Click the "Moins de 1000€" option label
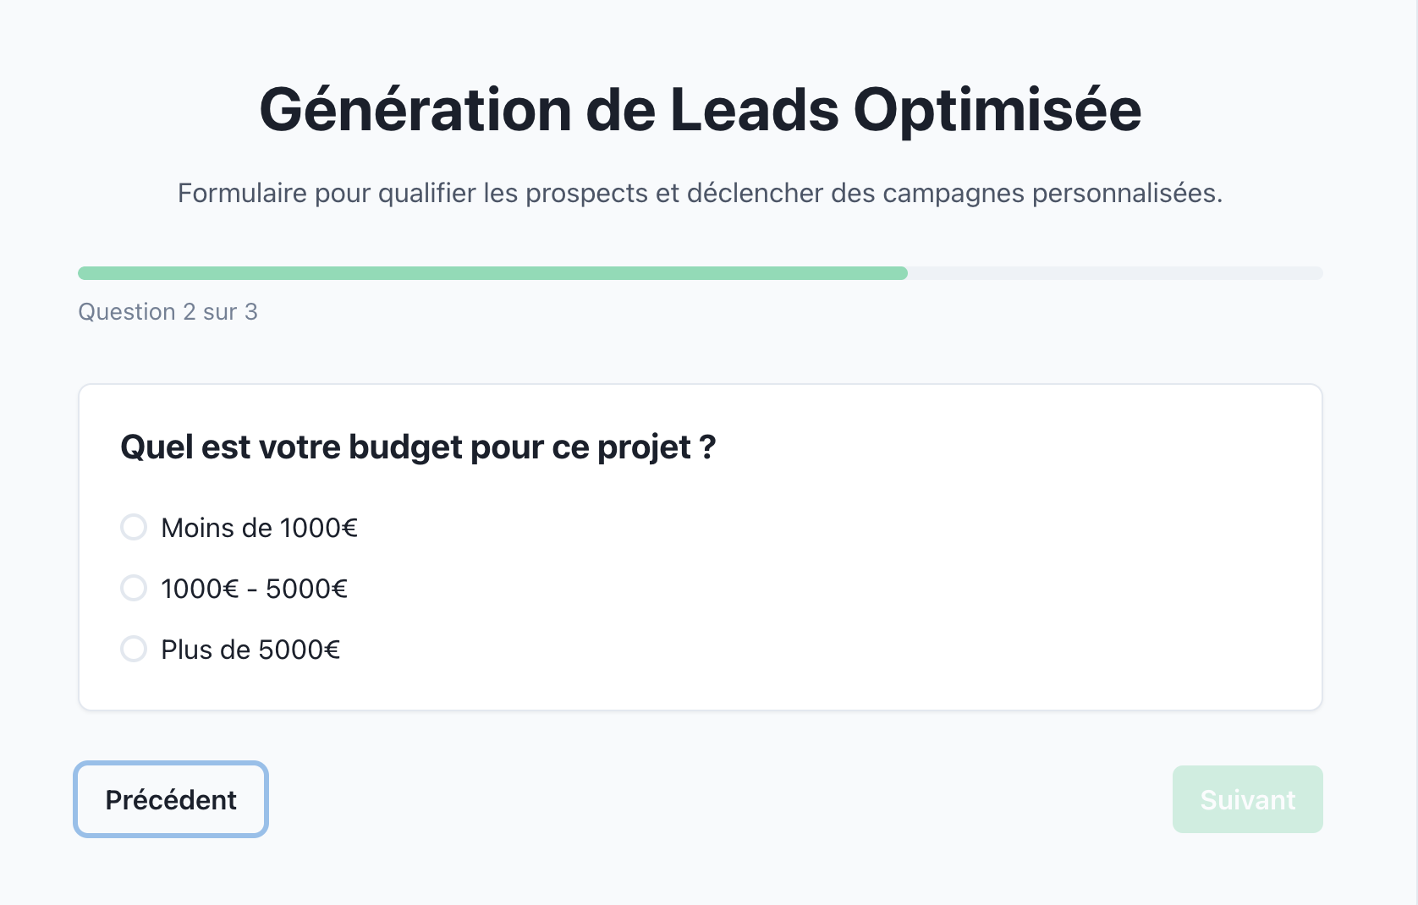The height and width of the screenshot is (905, 1418). pyautogui.click(x=259, y=529)
